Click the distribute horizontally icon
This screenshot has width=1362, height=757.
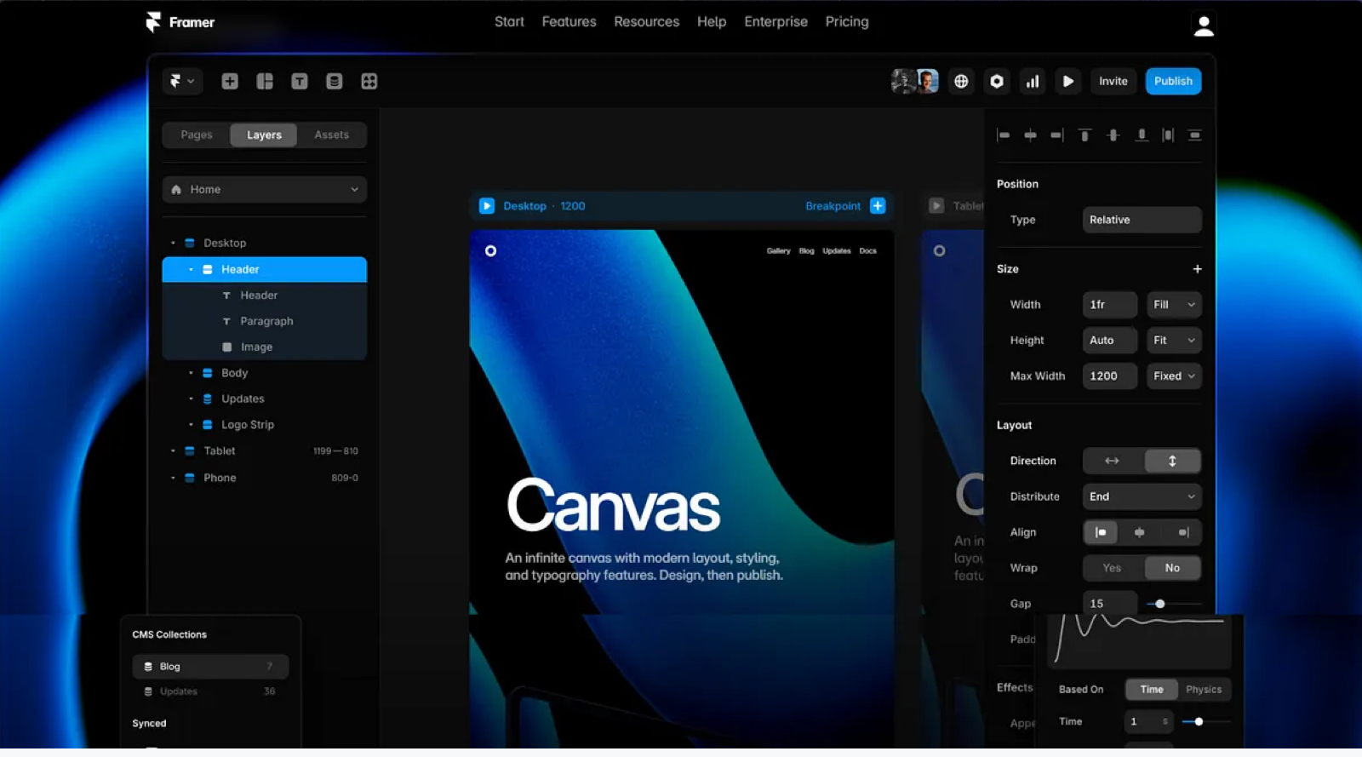[1168, 135]
